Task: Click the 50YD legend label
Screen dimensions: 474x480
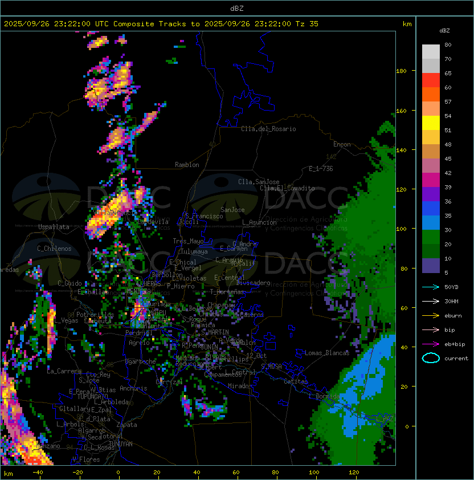Action: pyautogui.click(x=451, y=287)
